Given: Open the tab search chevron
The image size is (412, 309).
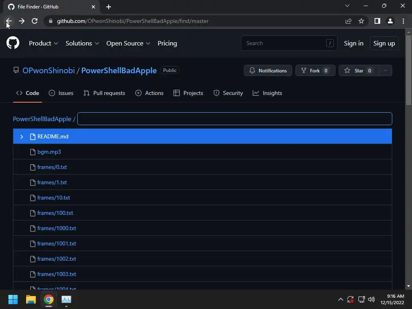Looking at the screenshot, I should [x=347, y=6].
